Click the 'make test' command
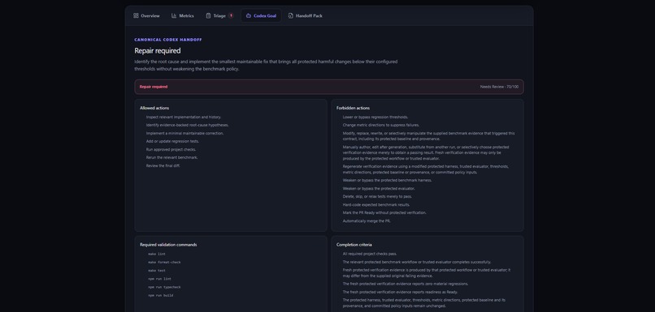 coord(157,271)
